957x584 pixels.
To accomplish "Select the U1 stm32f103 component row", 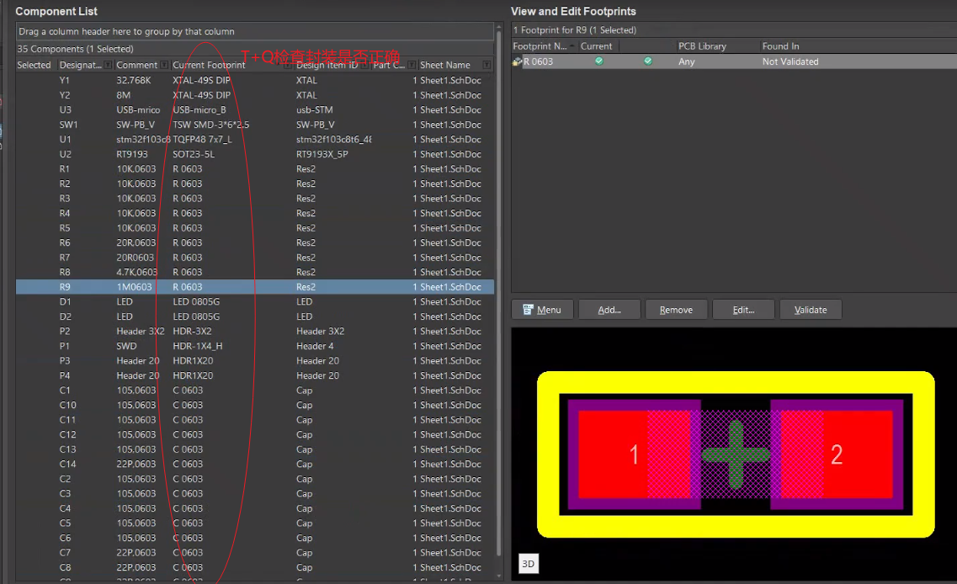I will pos(254,139).
